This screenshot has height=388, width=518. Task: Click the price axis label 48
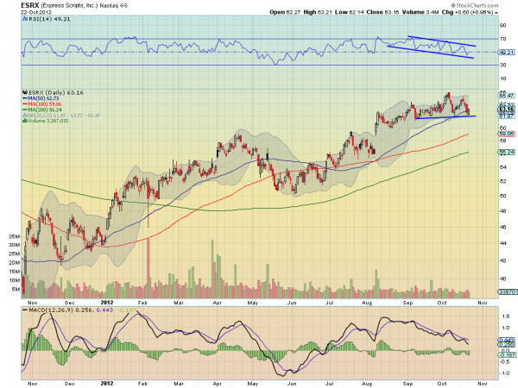[x=502, y=211]
